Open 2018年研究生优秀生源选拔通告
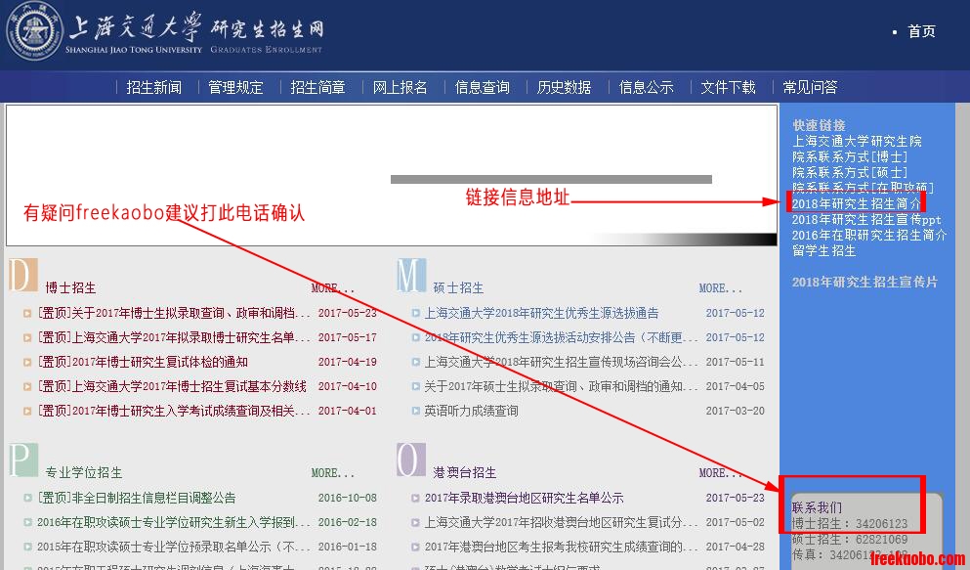 point(541,313)
